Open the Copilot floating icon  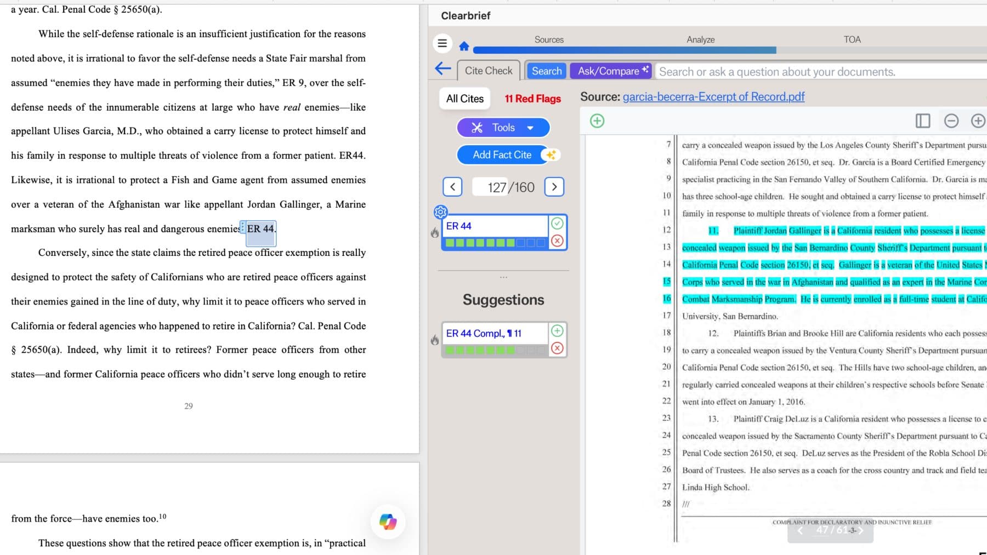tap(388, 522)
